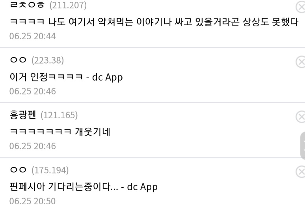Select the IP label (211.207)
Image resolution: width=305 pixels, height=211 pixels.
pyautogui.click(x=68, y=5)
